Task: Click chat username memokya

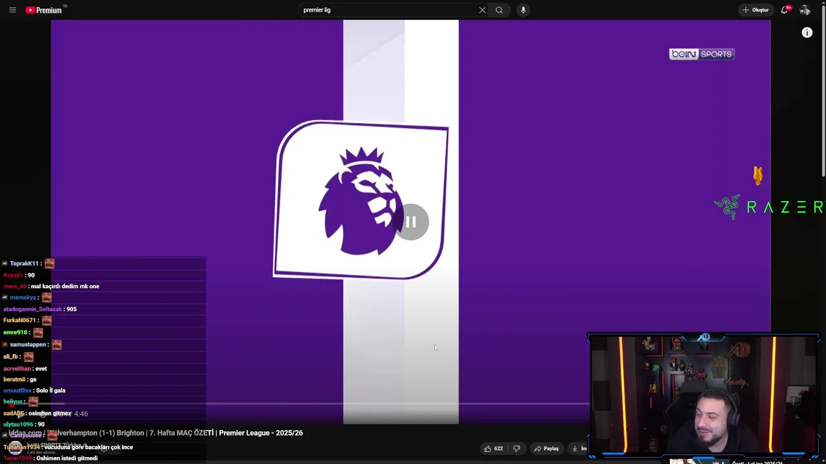Action: point(23,298)
